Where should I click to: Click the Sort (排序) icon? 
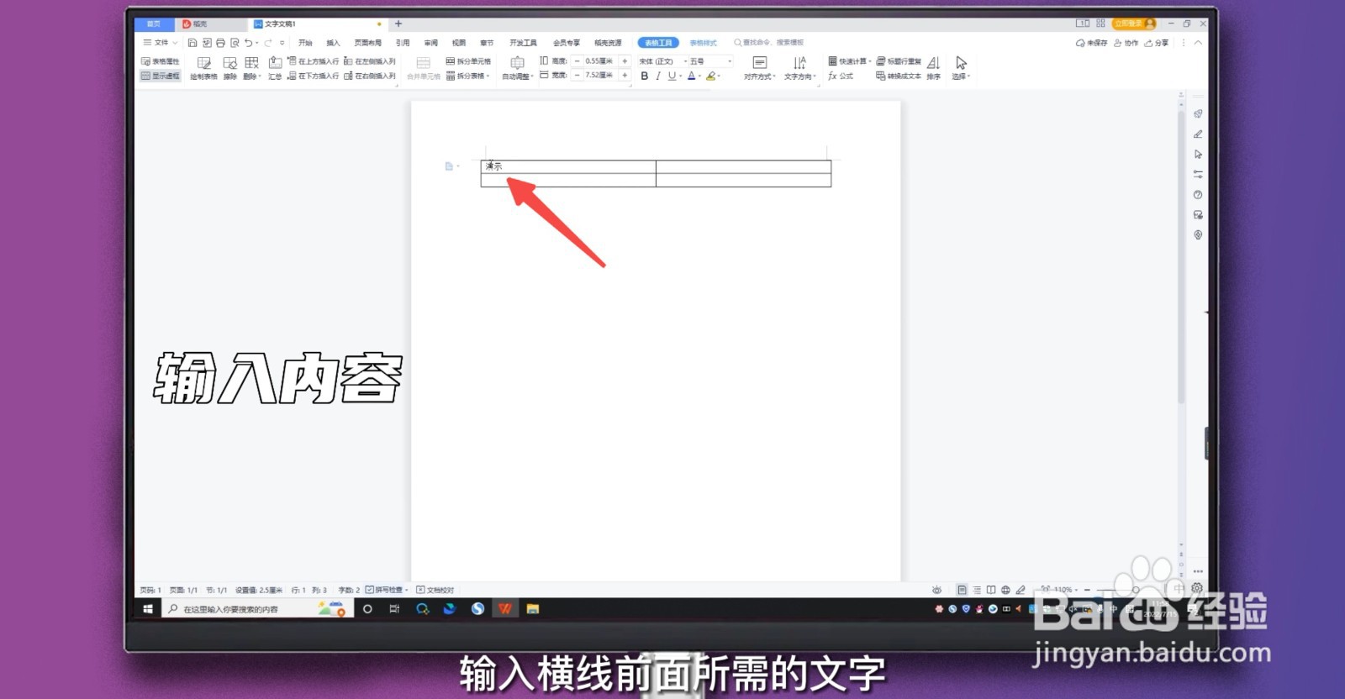click(933, 68)
